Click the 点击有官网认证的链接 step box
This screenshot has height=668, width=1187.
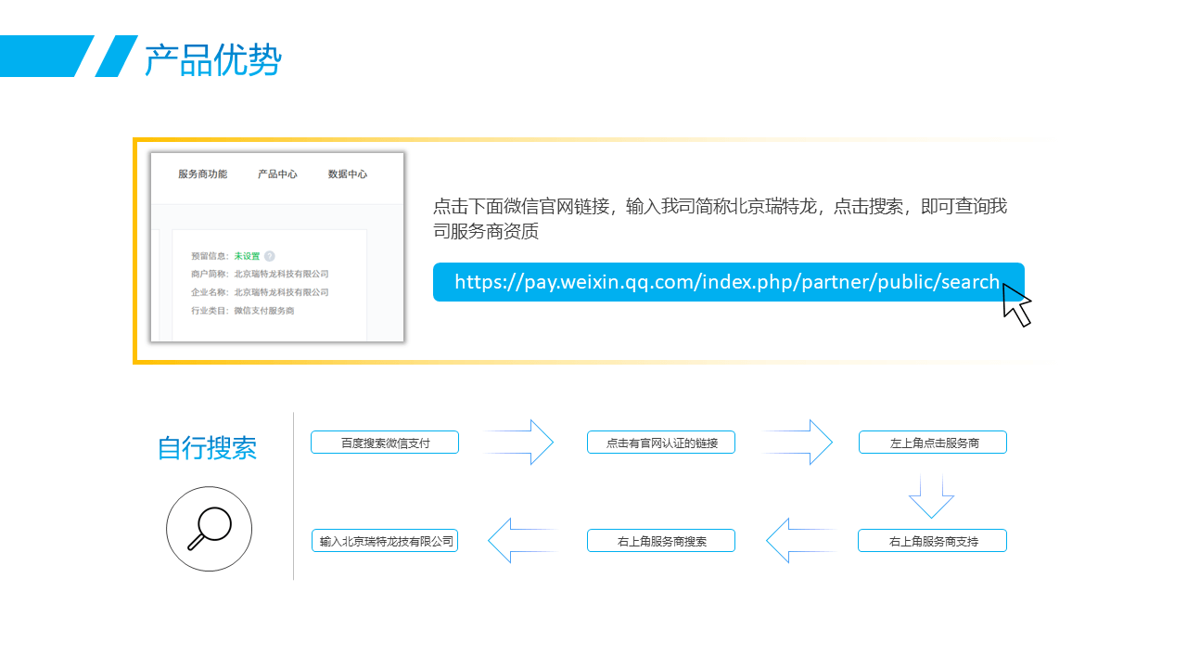click(x=661, y=443)
